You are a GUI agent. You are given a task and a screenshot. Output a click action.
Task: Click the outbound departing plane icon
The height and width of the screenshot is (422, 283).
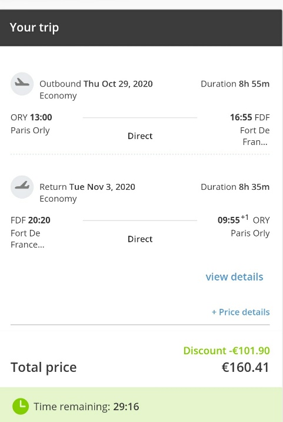(x=22, y=84)
